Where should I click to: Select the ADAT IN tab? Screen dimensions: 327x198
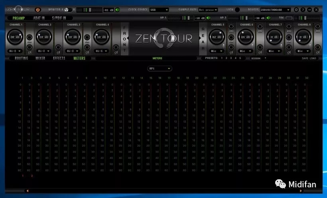(x=38, y=18)
